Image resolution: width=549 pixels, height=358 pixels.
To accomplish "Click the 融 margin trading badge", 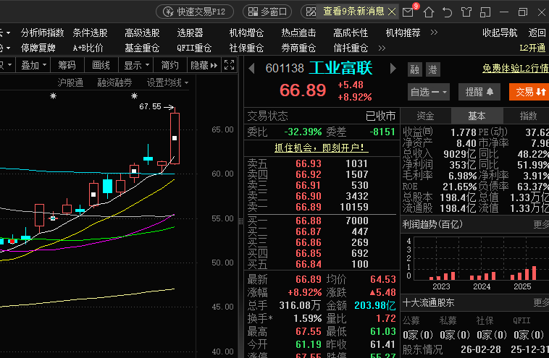I will click(x=414, y=69).
